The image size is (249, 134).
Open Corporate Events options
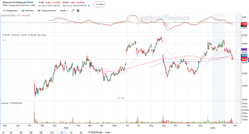coord(47,11)
